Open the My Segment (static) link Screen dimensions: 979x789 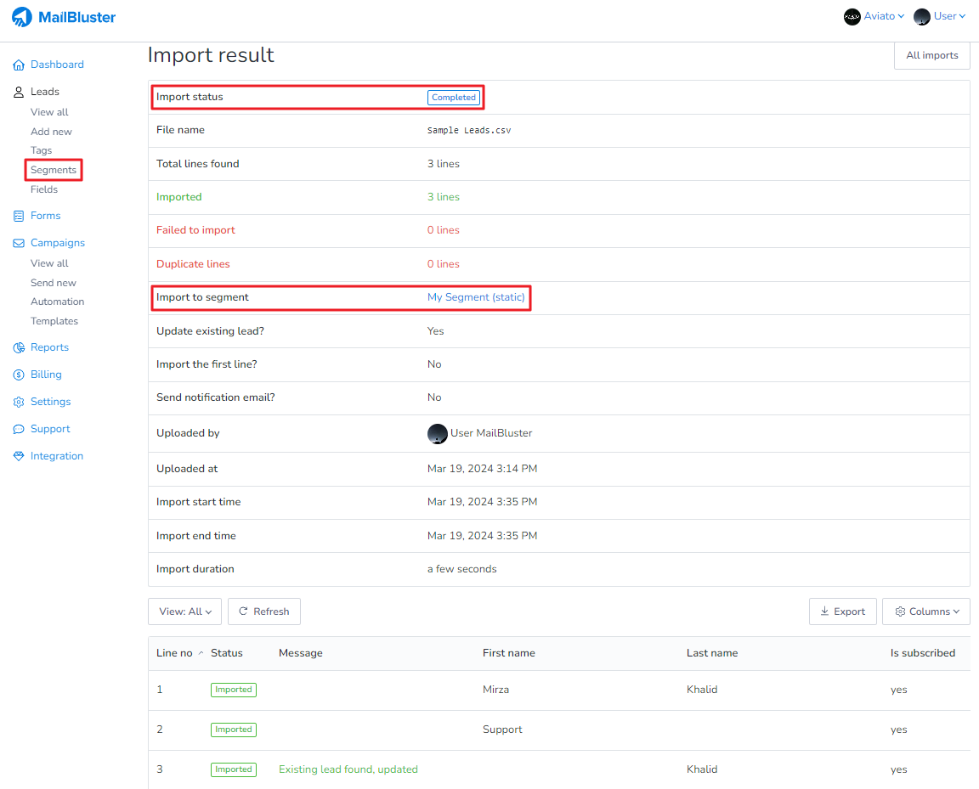(x=476, y=297)
